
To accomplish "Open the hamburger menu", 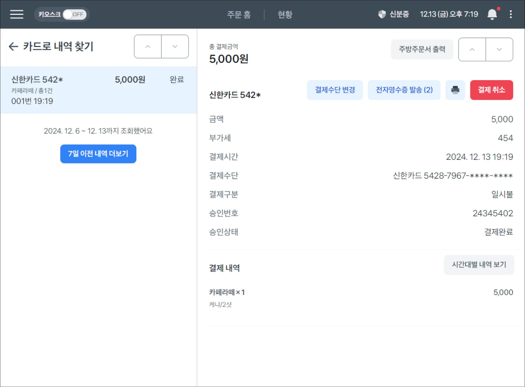I will pyautogui.click(x=17, y=14).
